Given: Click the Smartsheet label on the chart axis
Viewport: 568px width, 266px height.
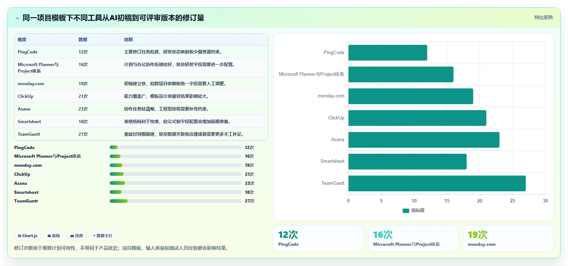Looking at the screenshot, I should point(332,161).
